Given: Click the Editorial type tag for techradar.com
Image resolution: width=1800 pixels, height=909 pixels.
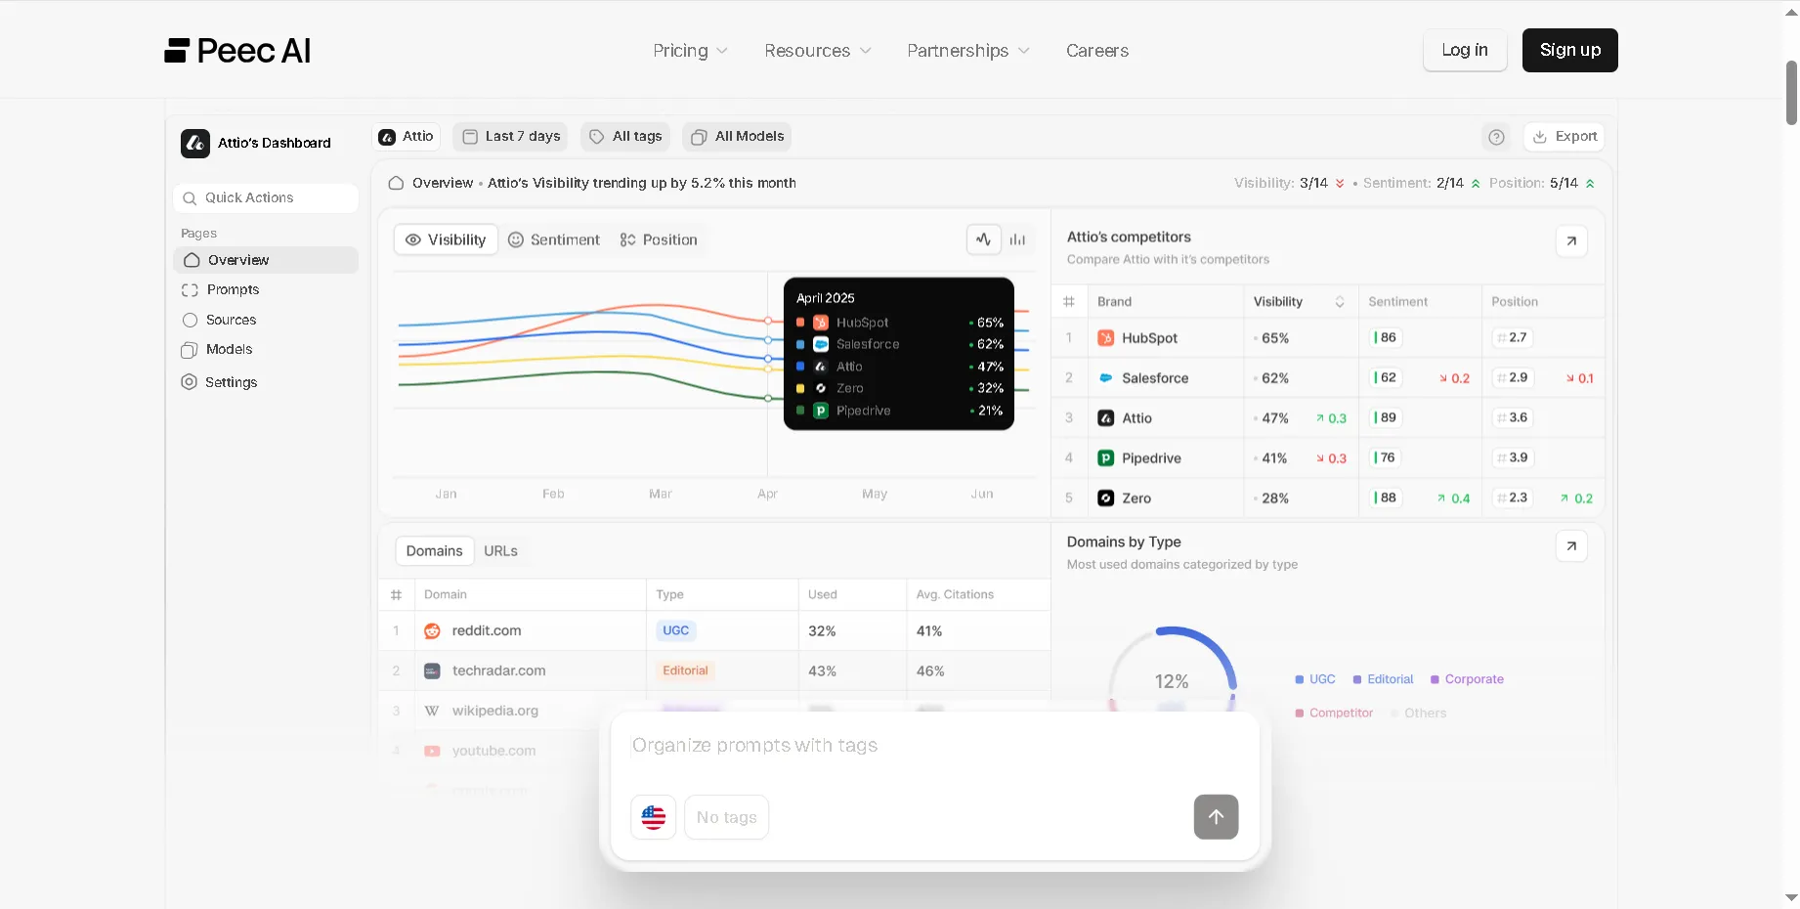Looking at the screenshot, I should [x=686, y=671].
